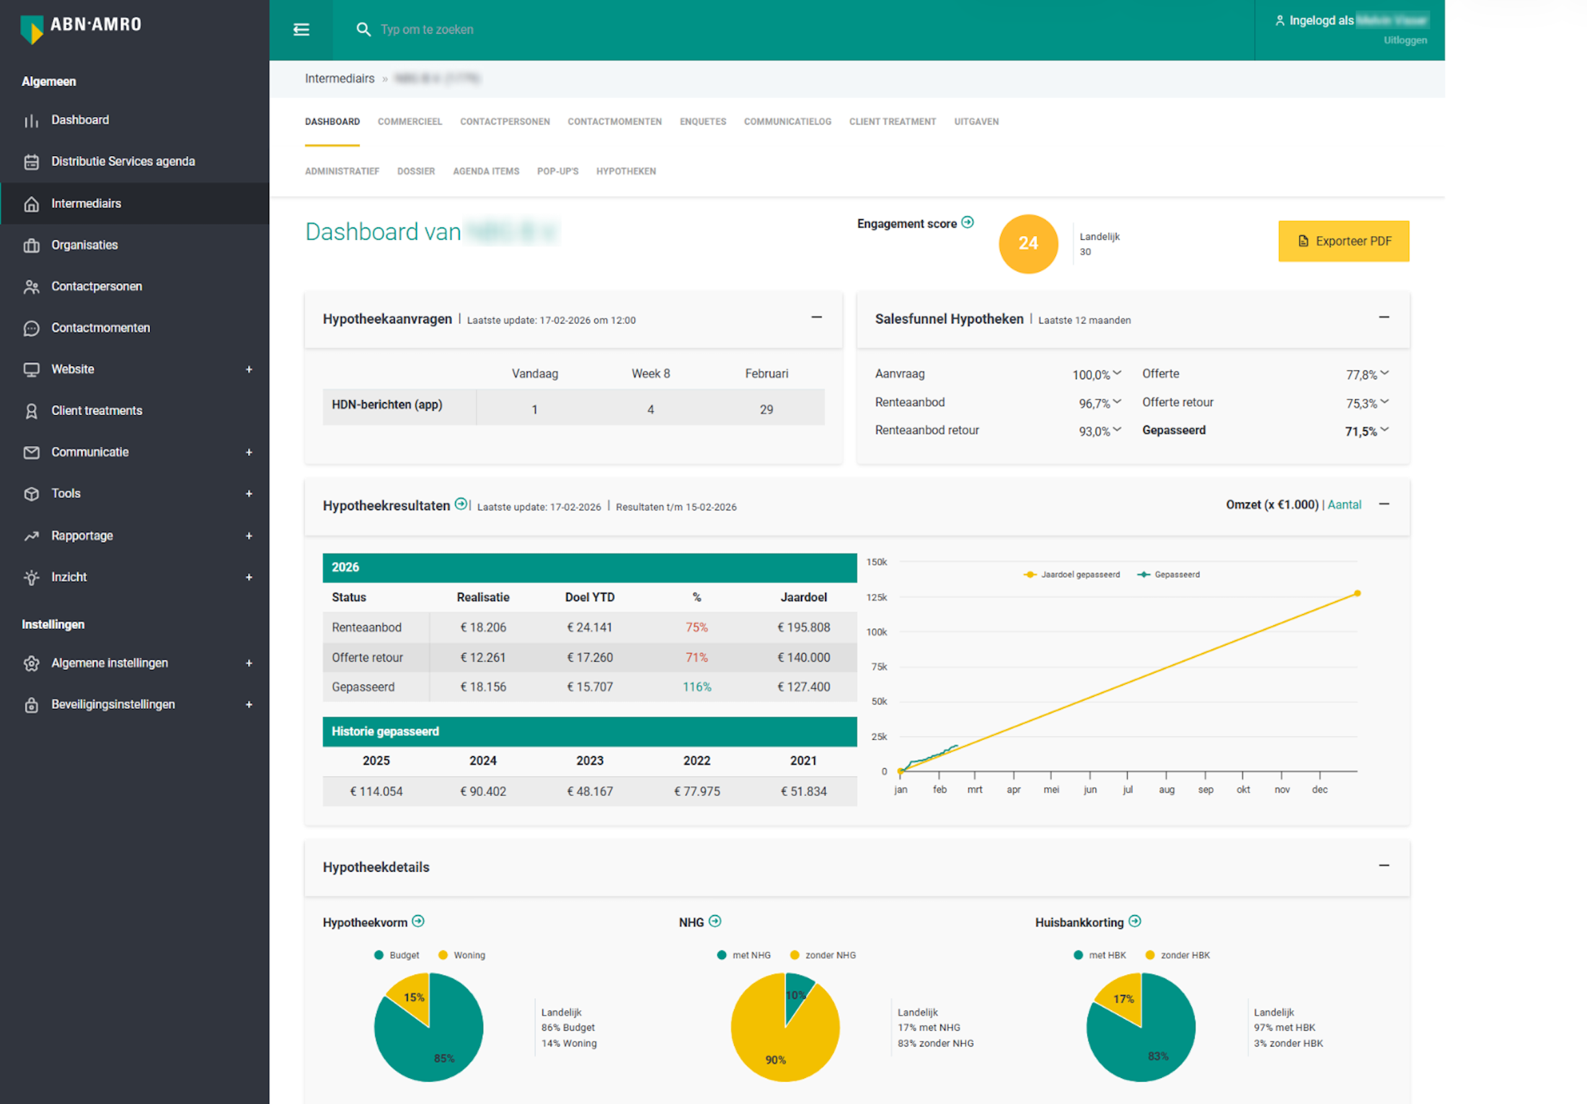
Task: Click the Website monitor icon
Action: pos(31,370)
